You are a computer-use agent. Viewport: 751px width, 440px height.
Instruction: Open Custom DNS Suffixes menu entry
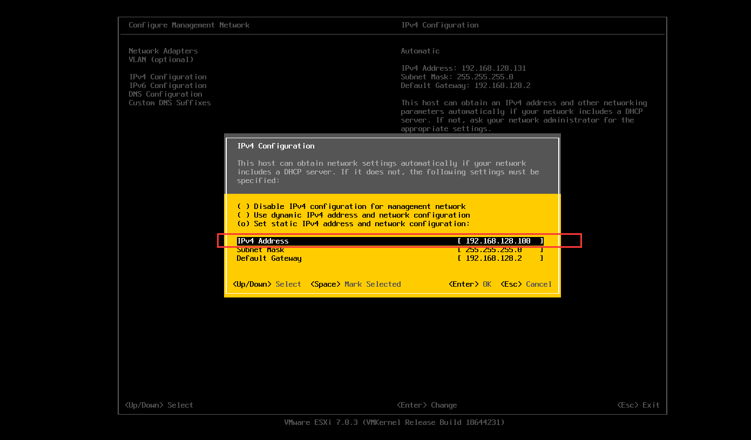click(x=170, y=103)
